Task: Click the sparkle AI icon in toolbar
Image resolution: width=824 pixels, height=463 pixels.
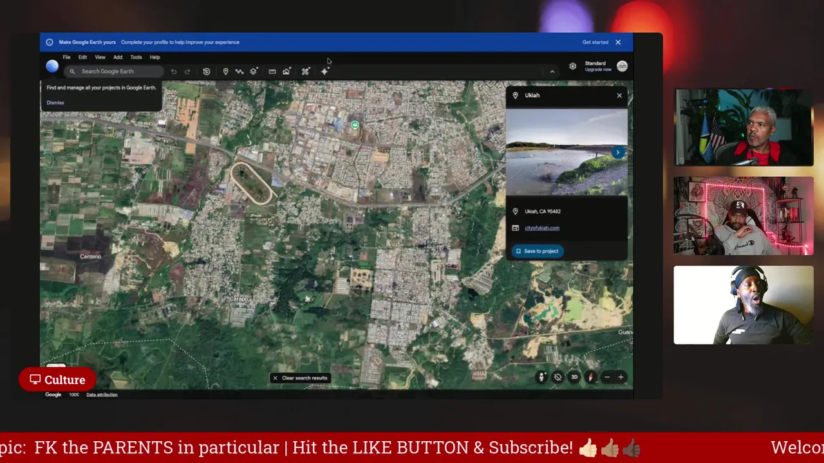Action: pyautogui.click(x=324, y=71)
